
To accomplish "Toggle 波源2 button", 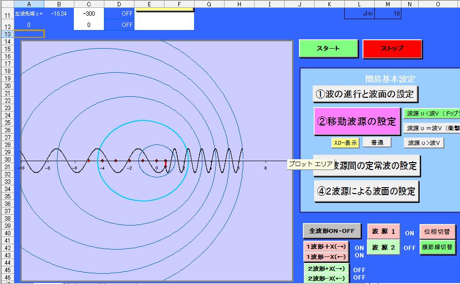I will tap(383, 248).
